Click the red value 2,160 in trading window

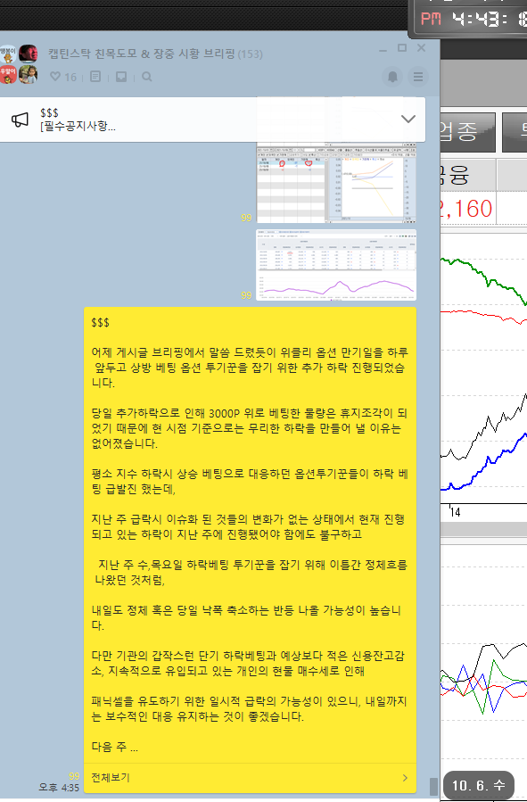466,208
